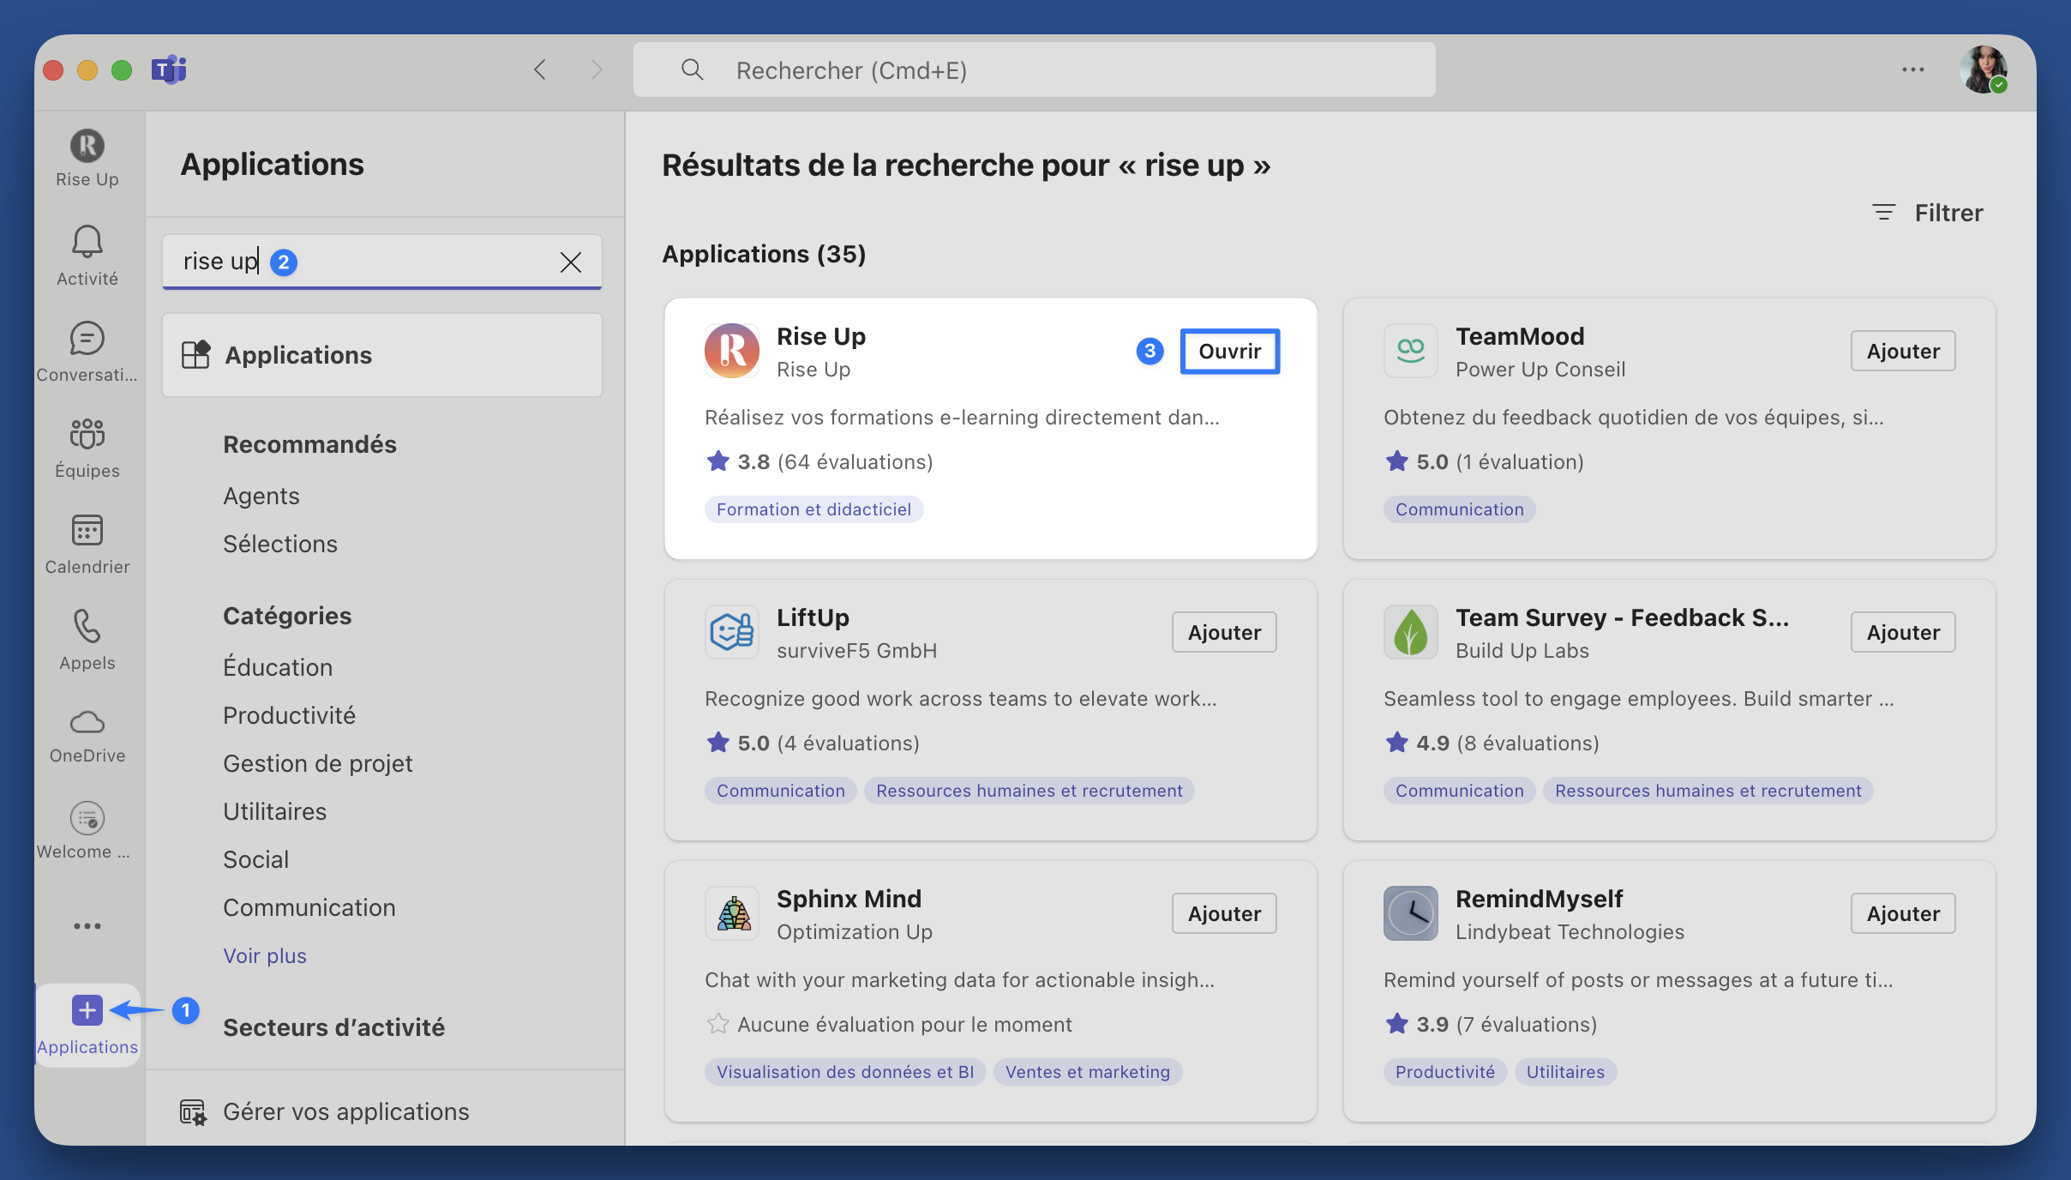Open OneDrive cloud icon in the sidebar
This screenshot has height=1180, width=2071.
87,723
